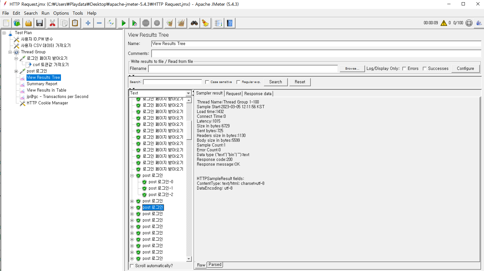Click the Configure button
The width and height of the screenshot is (484, 271).
pyautogui.click(x=465, y=69)
